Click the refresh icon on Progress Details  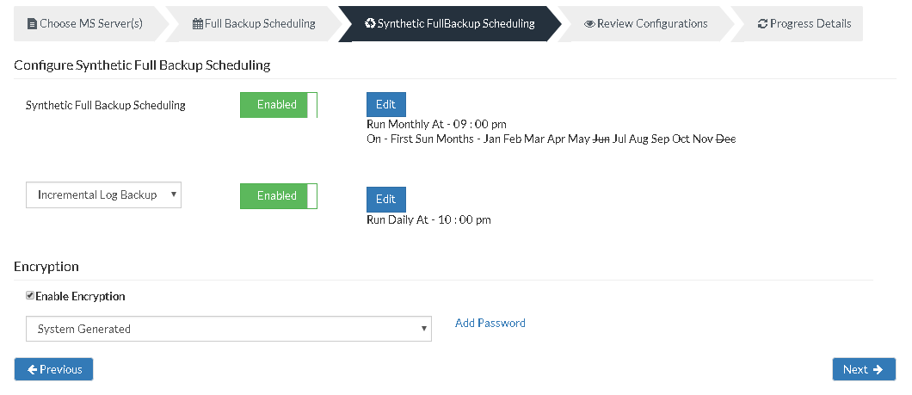tap(762, 24)
